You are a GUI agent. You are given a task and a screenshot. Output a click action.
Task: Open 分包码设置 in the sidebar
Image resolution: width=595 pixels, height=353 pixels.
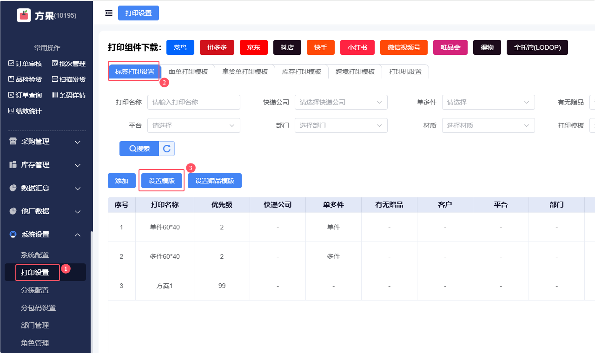[x=38, y=308]
